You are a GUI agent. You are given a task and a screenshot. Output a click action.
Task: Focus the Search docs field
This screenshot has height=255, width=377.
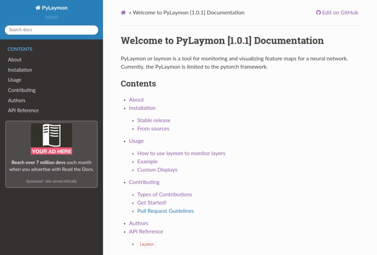(x=51, y=30)
